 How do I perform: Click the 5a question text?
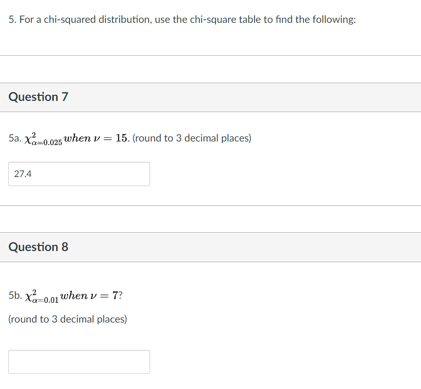point(130,137)
